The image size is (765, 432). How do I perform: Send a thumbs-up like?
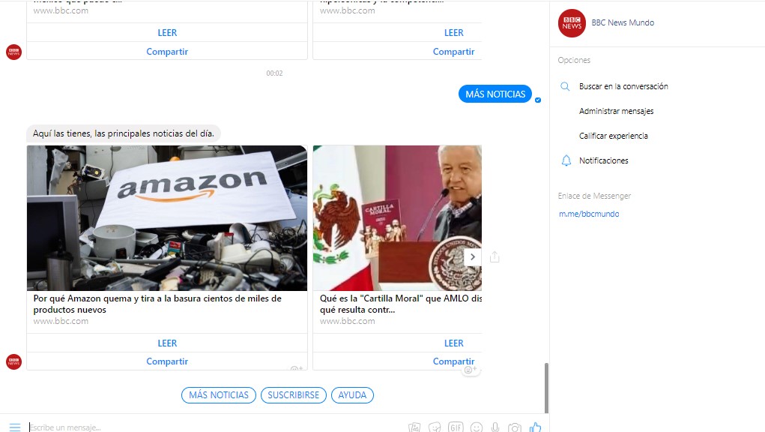[535, 427]
